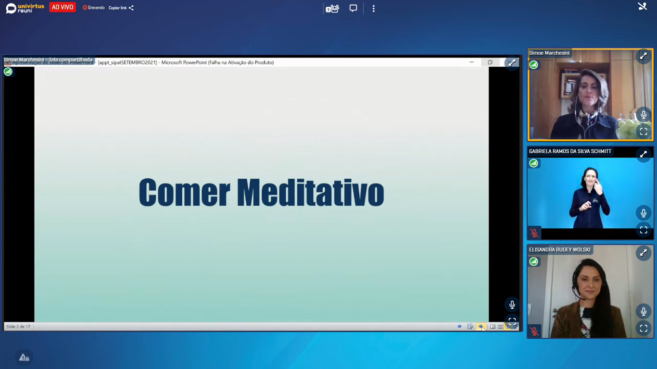Screen dimensions: 657x369
Task: Click the AO VIVO live badge
Action: [x=63, y=8]
